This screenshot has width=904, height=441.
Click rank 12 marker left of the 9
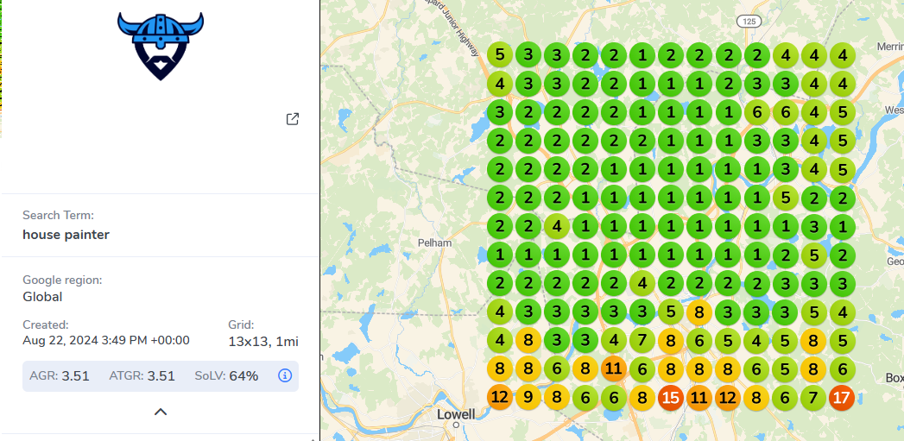point(499,398)
